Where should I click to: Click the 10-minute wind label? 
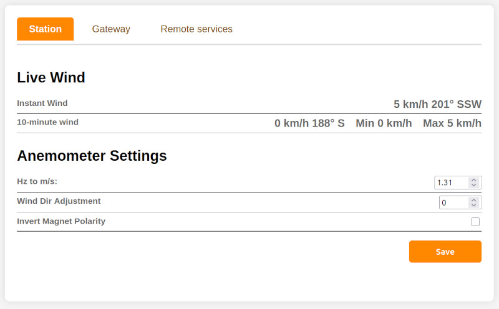tap(47, 122)
